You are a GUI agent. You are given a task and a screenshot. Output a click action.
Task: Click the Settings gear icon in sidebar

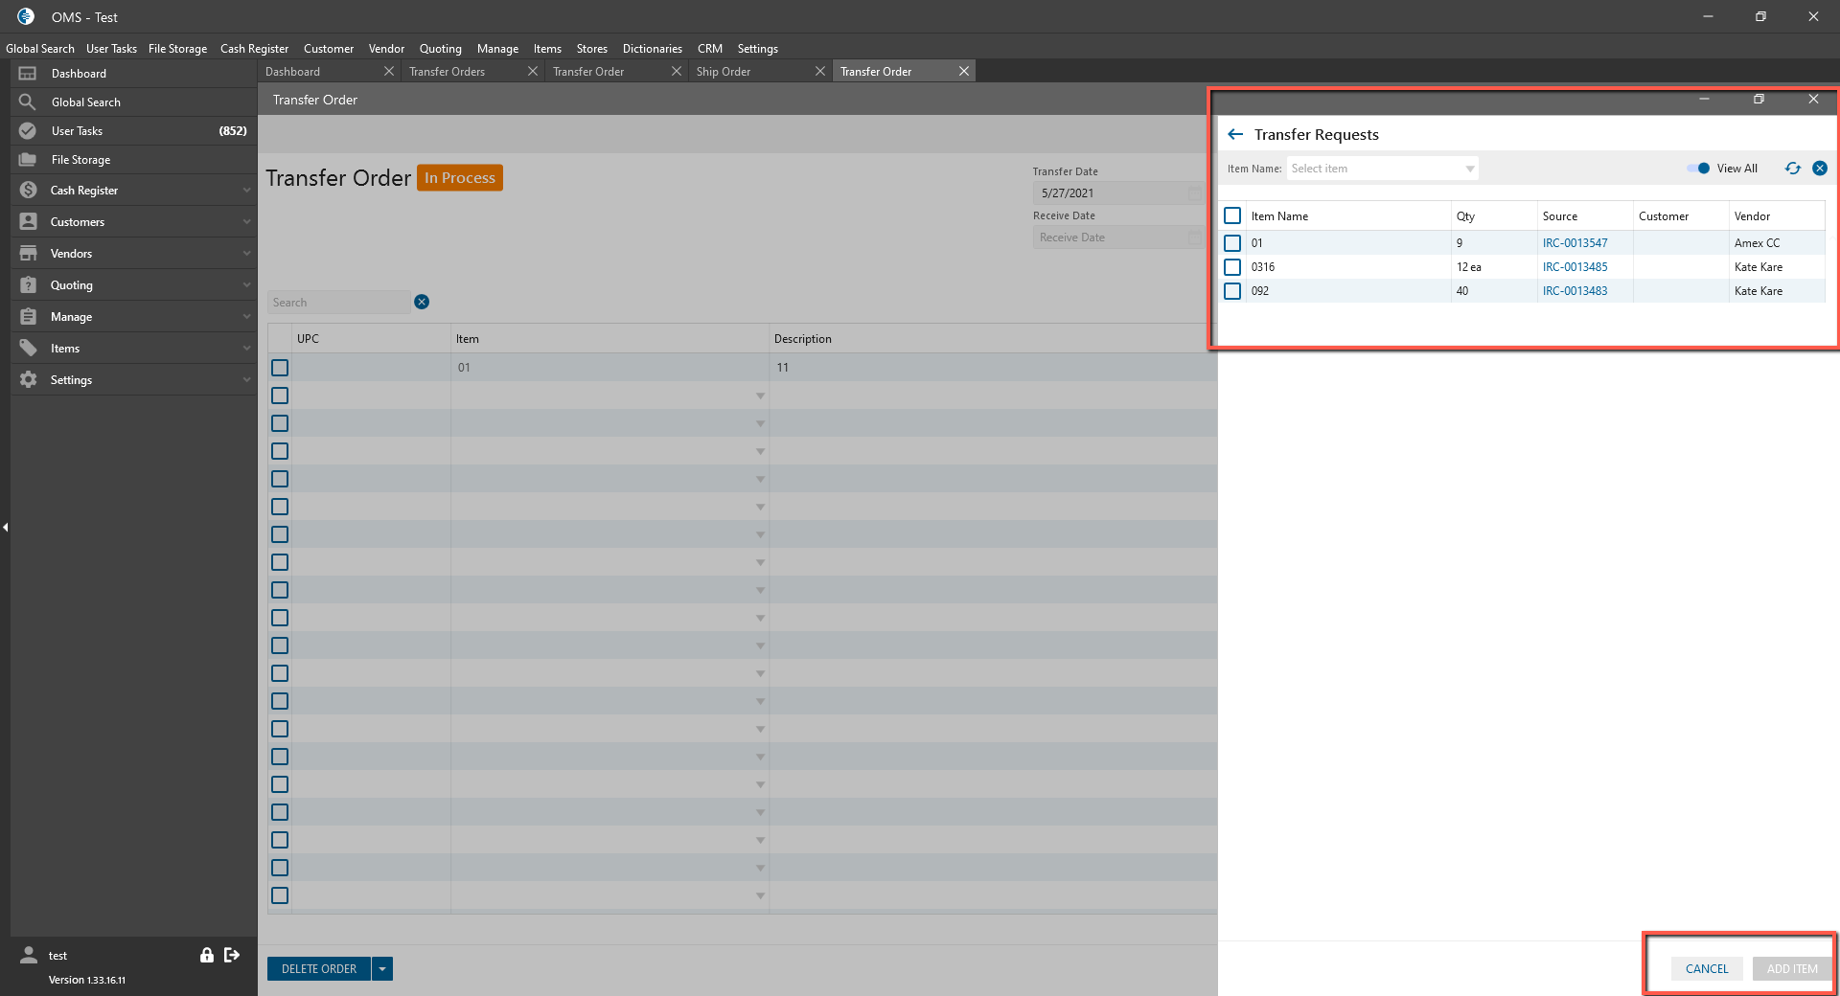pyautogui.click(x=29, y=380)
